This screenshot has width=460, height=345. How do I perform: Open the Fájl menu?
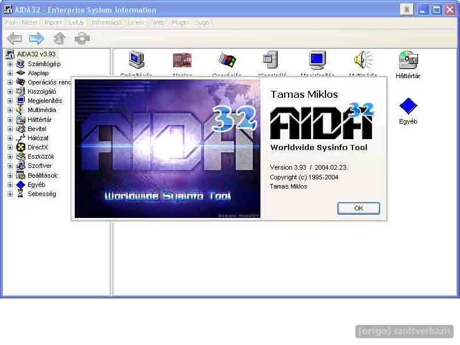pyautogui.click(x=10, y=22)
